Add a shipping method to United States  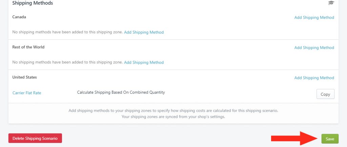point(314,78)
